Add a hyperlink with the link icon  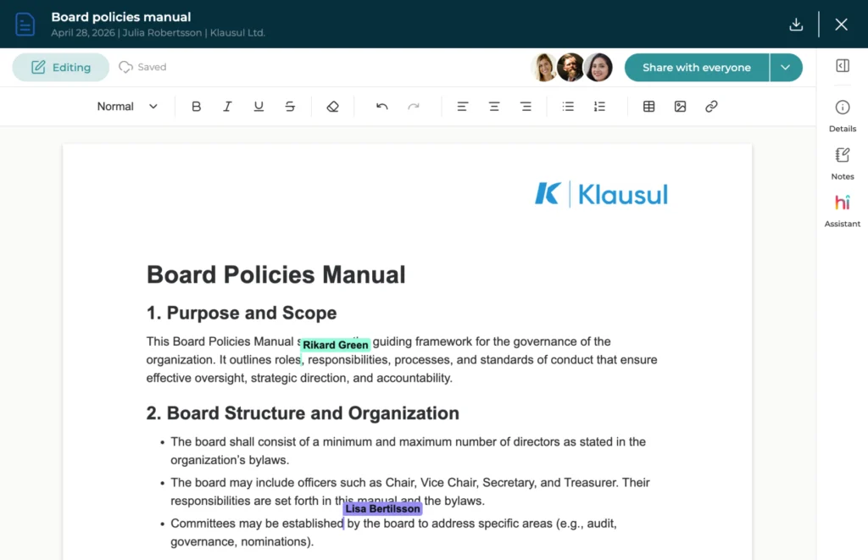point(711,107)
